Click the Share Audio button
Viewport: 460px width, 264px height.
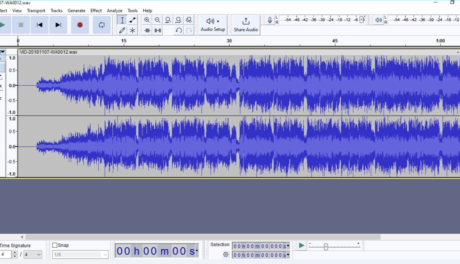pyautogui.click(x=246, y=25)
